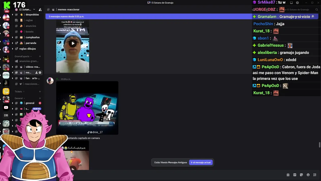Image resolution: width=321 pixels, height=181 pixels.
Task: Click the 03:38 p.m. message timestamp
Action: (66, 79)
